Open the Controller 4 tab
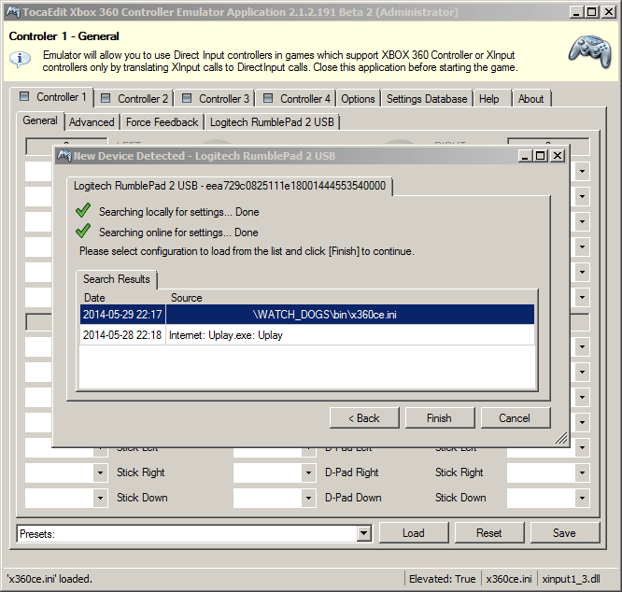The image size is (622, 592). [x=297, y=99]
